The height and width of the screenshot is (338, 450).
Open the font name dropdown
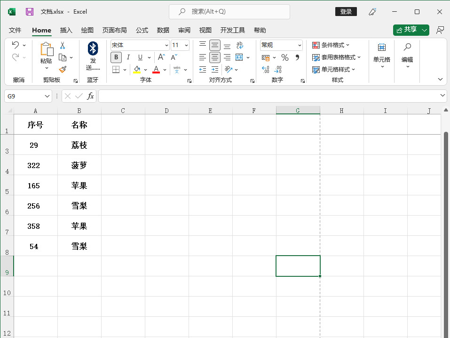click(x=166, y=45)
